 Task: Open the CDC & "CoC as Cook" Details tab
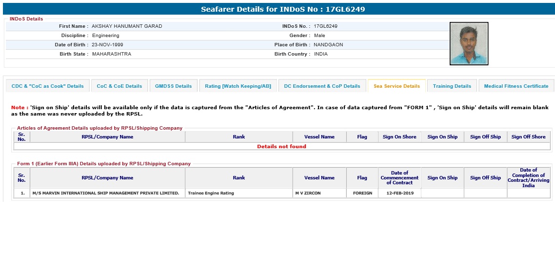pyautogui.click(x=48, y=86)
